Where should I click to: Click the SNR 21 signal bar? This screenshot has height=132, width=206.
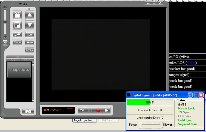[x=150, y=102]
